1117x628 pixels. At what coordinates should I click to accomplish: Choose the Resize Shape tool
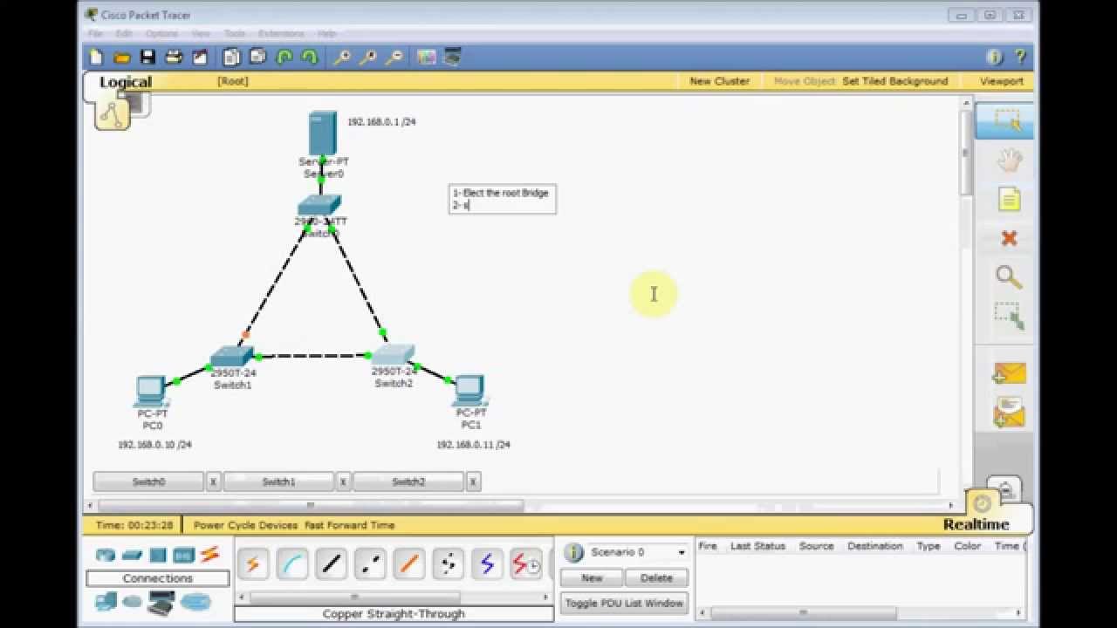pyautogui.click(x=1009, y=316)
